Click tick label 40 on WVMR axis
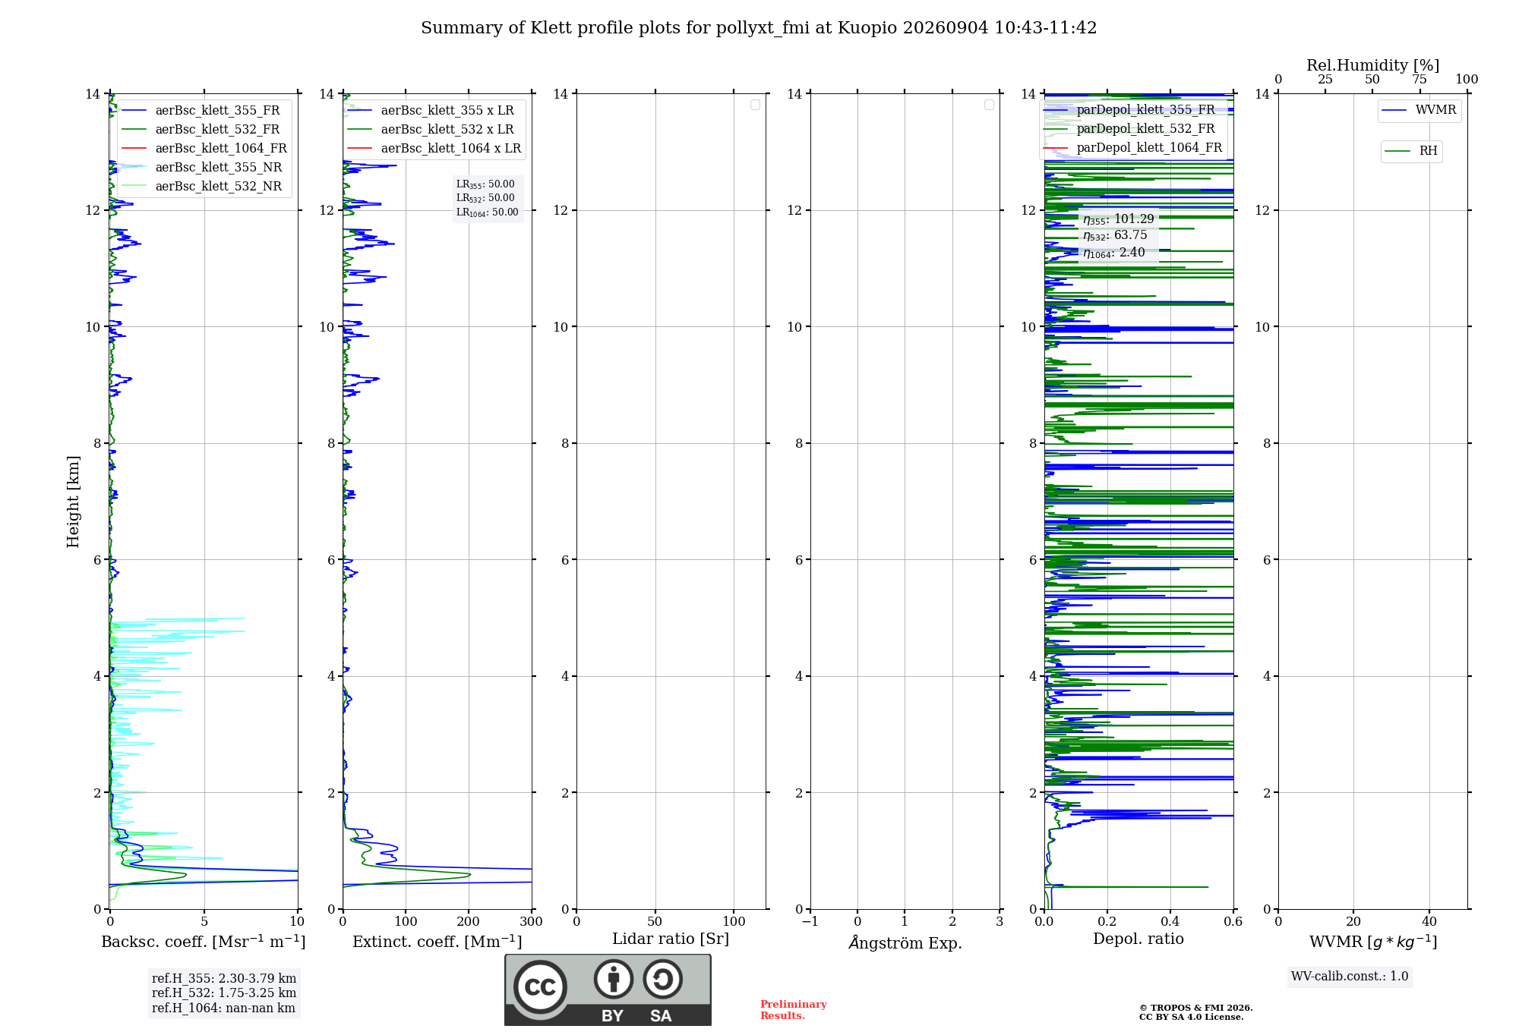This screenshot has height=1032, width=1519. (x=1429, y=922)
